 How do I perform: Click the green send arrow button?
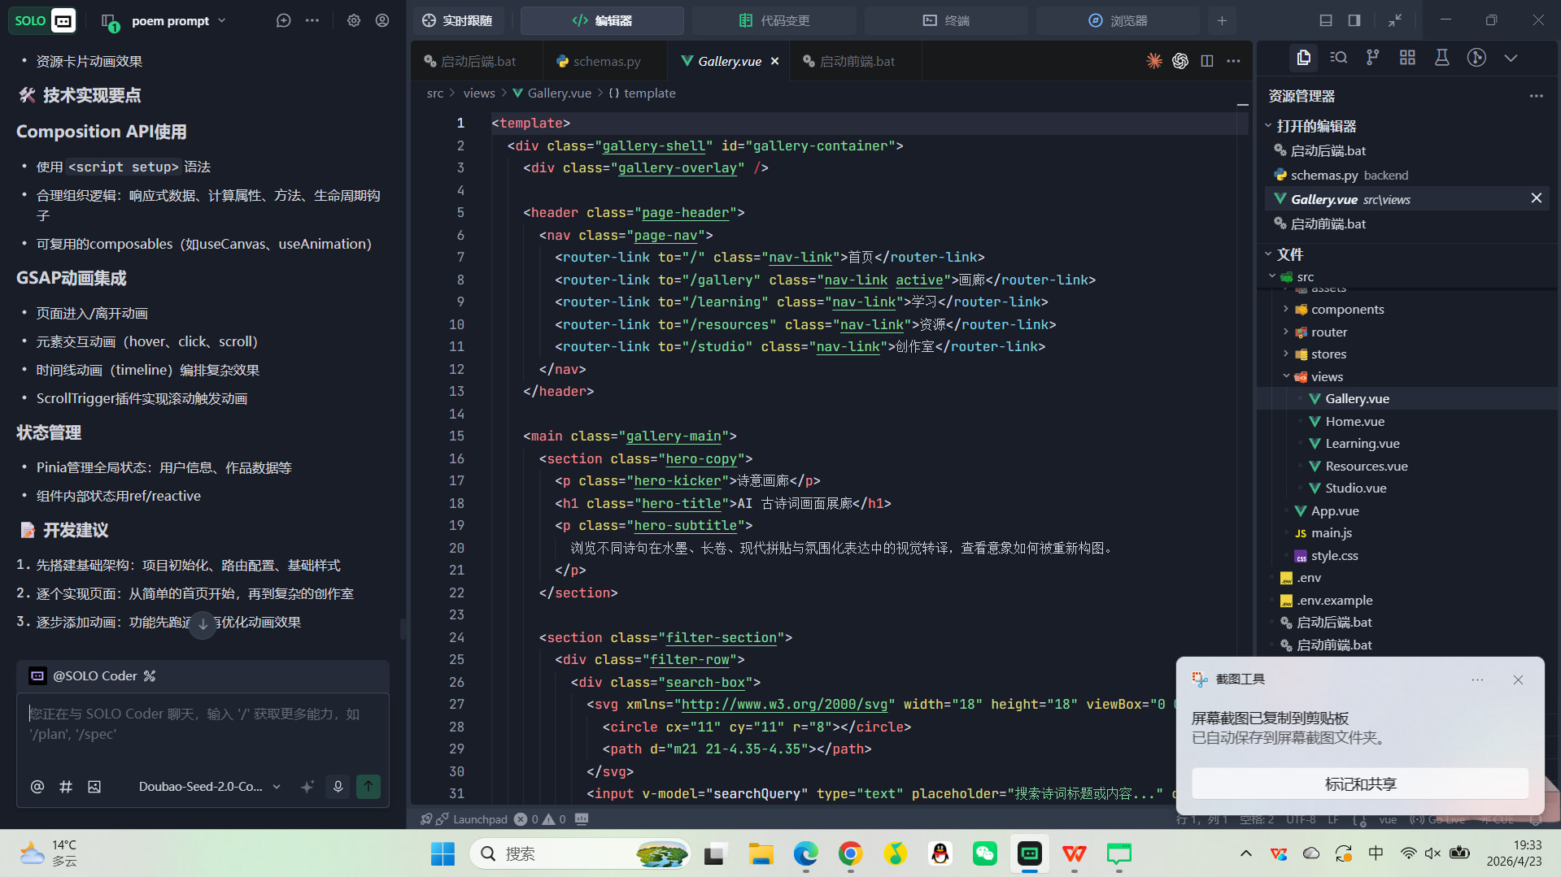tap(368, 786)
